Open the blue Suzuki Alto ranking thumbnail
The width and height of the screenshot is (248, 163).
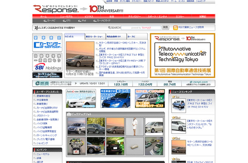point(178,106)
